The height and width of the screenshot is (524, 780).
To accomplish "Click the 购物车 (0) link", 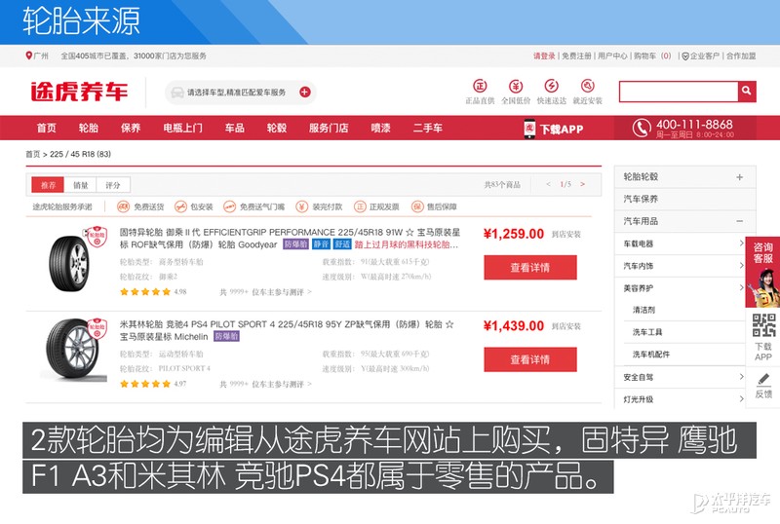I will click(x=652, y=56).
